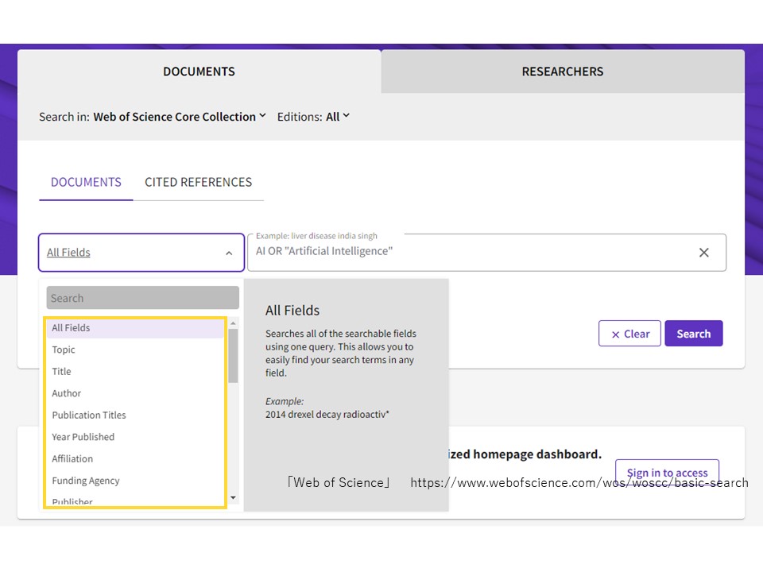Click the Clear button
The width and height of the screenshot is (763, 572).
[x=629, y=334]
